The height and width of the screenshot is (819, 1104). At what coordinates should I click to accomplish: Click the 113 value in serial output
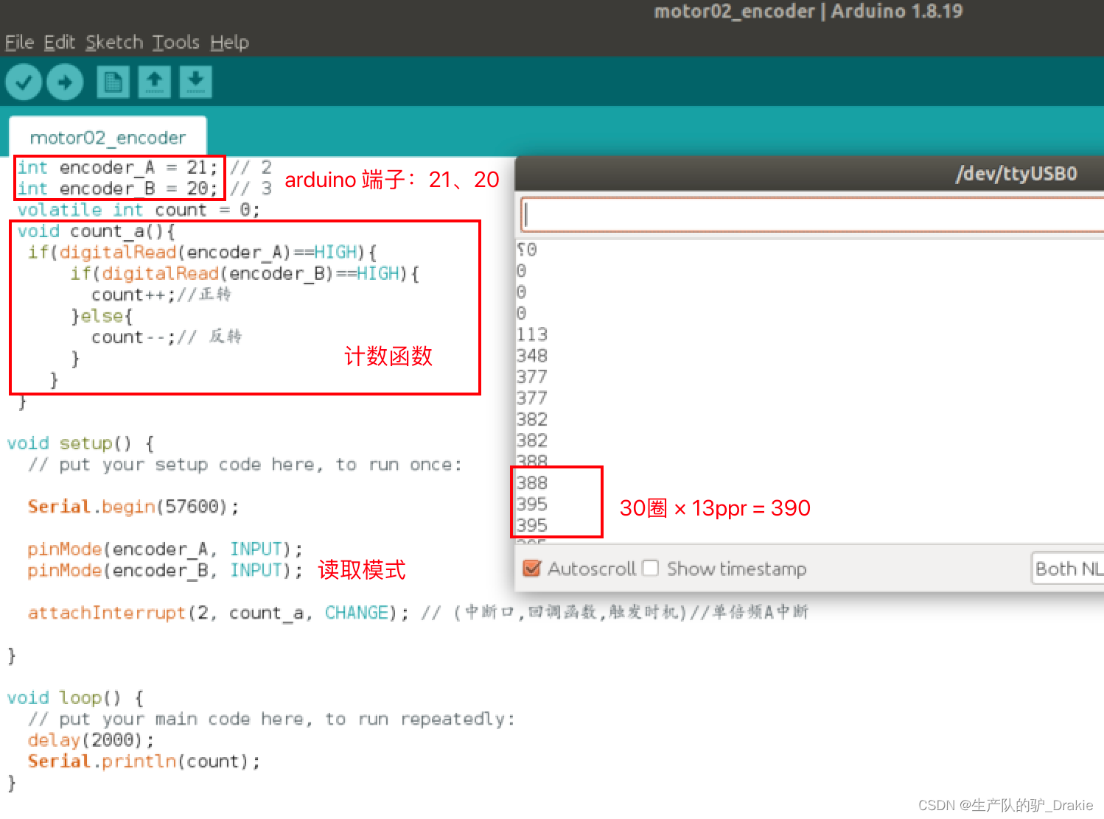pos(532,334)
